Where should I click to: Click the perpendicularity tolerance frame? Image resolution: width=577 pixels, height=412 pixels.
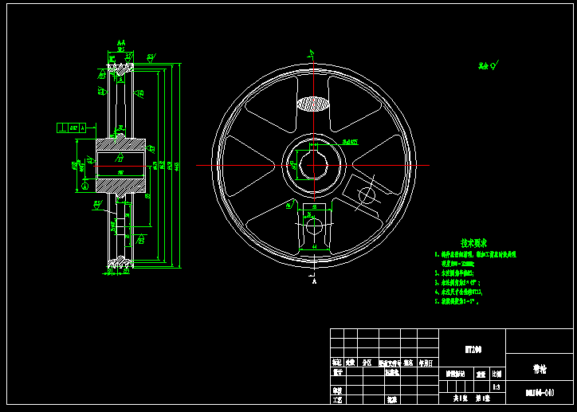(72, 128)
